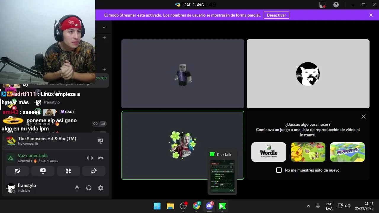Open ESP LAA language switcher
Viewport: 379px width, 213px height.
[x=329, y=206]
